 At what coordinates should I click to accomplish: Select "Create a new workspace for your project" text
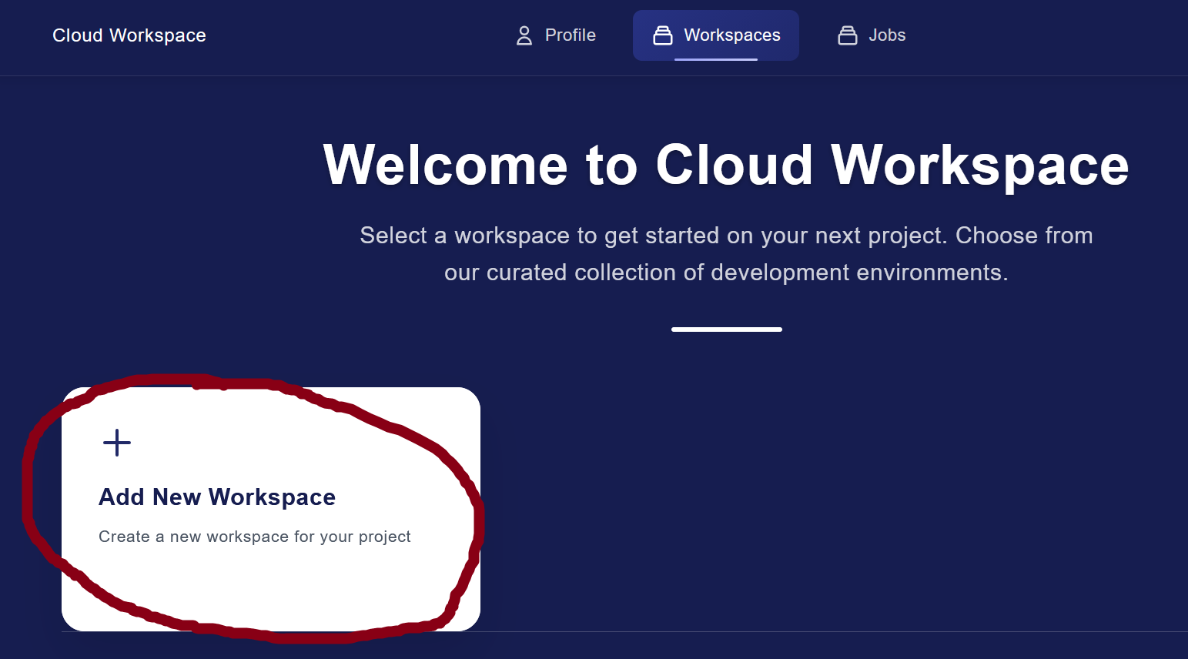(x=254, y=537)
